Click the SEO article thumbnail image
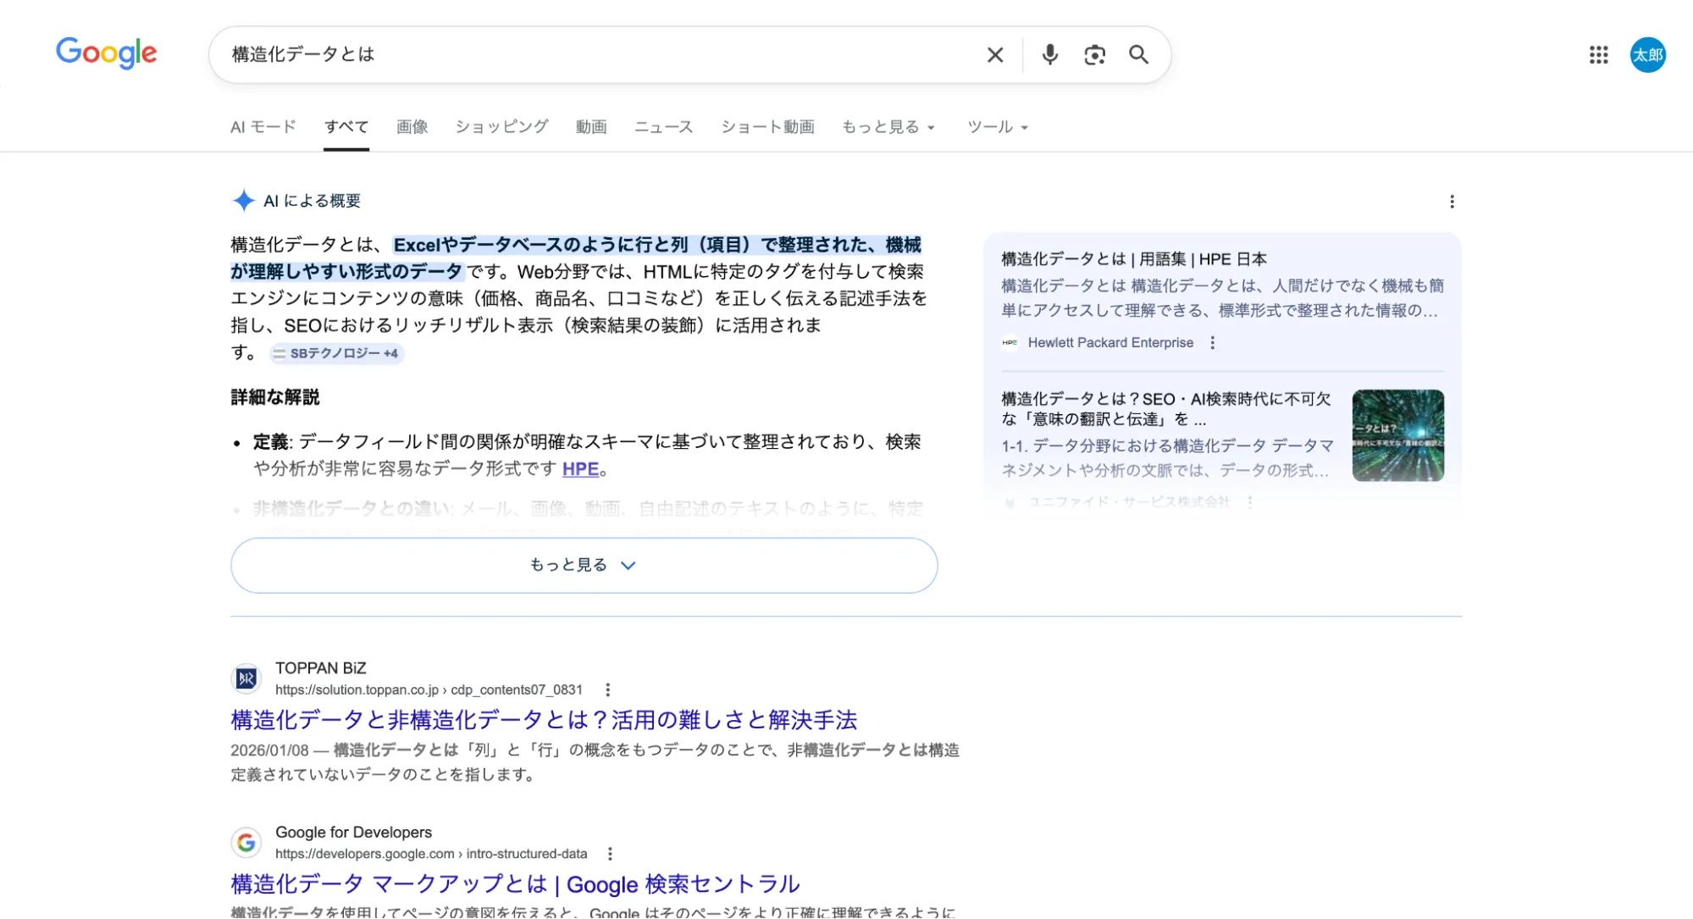The image size is (1693, 919). 1397,435
